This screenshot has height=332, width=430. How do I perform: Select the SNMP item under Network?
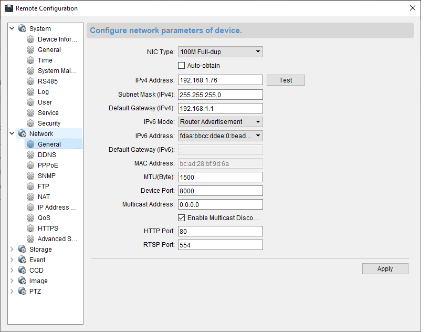(46, 176)
